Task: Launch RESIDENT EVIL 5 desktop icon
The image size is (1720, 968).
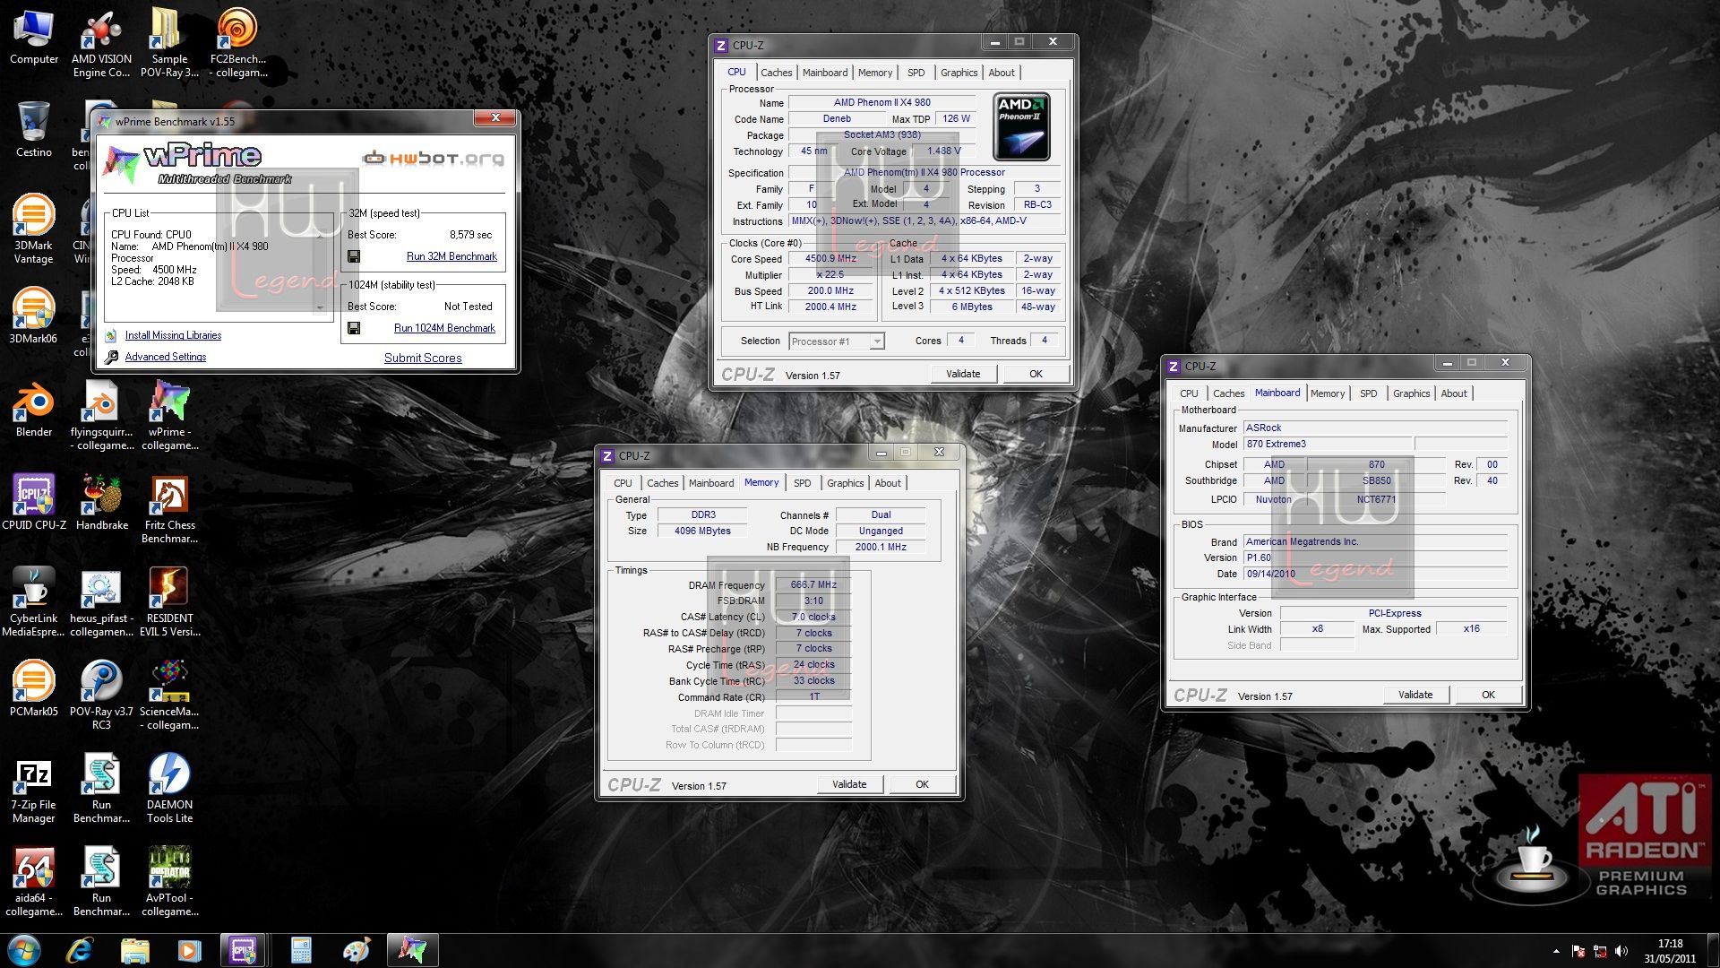Action: point(169,602)
